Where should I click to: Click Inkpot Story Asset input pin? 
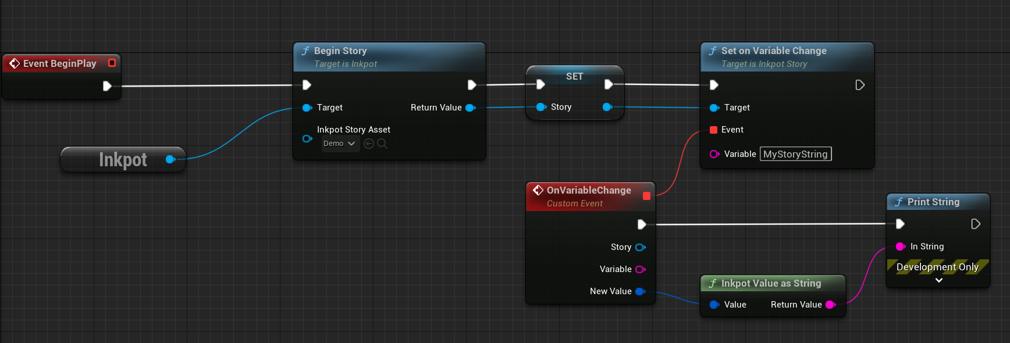click(x=307, y=138)
